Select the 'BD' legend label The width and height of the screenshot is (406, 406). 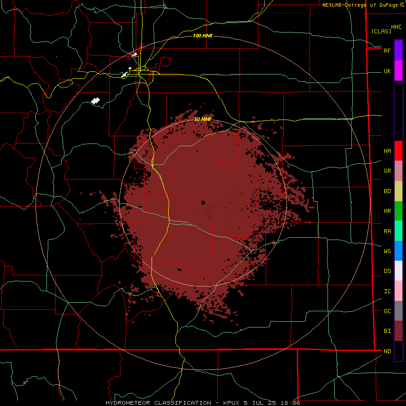coord(387,191)
